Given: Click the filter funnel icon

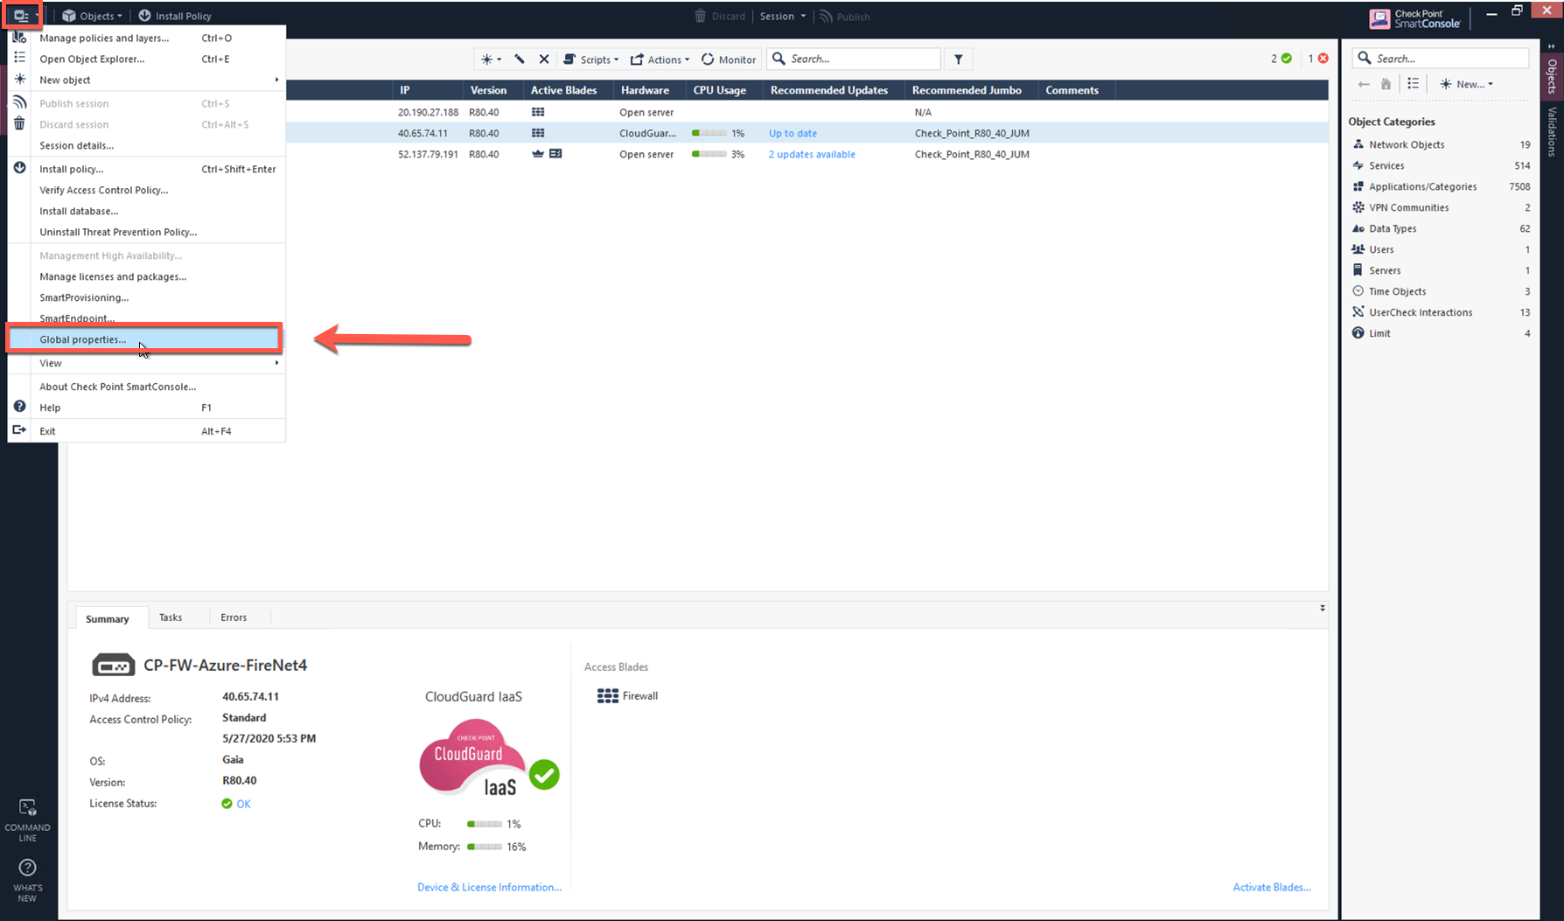Looking at the screenshot, I should (x=959, y=59).
